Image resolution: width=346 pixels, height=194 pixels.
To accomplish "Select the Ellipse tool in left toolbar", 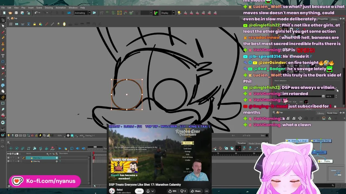I will (3, 62).
